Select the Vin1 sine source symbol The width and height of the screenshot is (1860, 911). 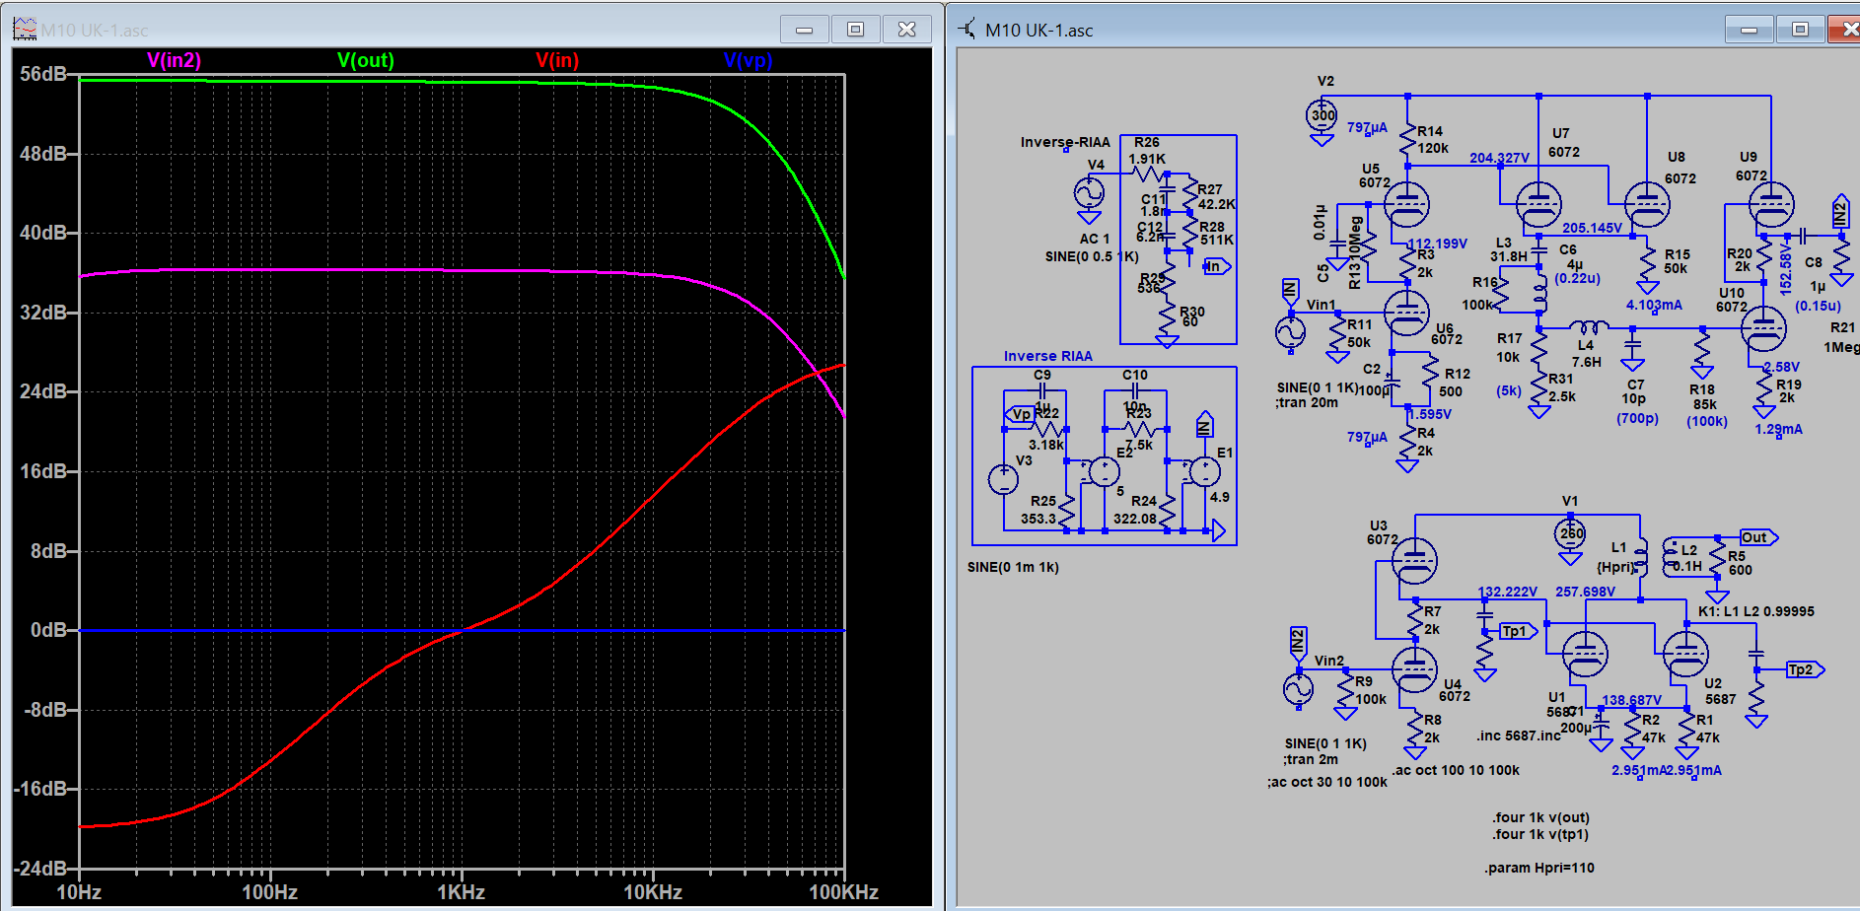click(x=1290, y=333)
